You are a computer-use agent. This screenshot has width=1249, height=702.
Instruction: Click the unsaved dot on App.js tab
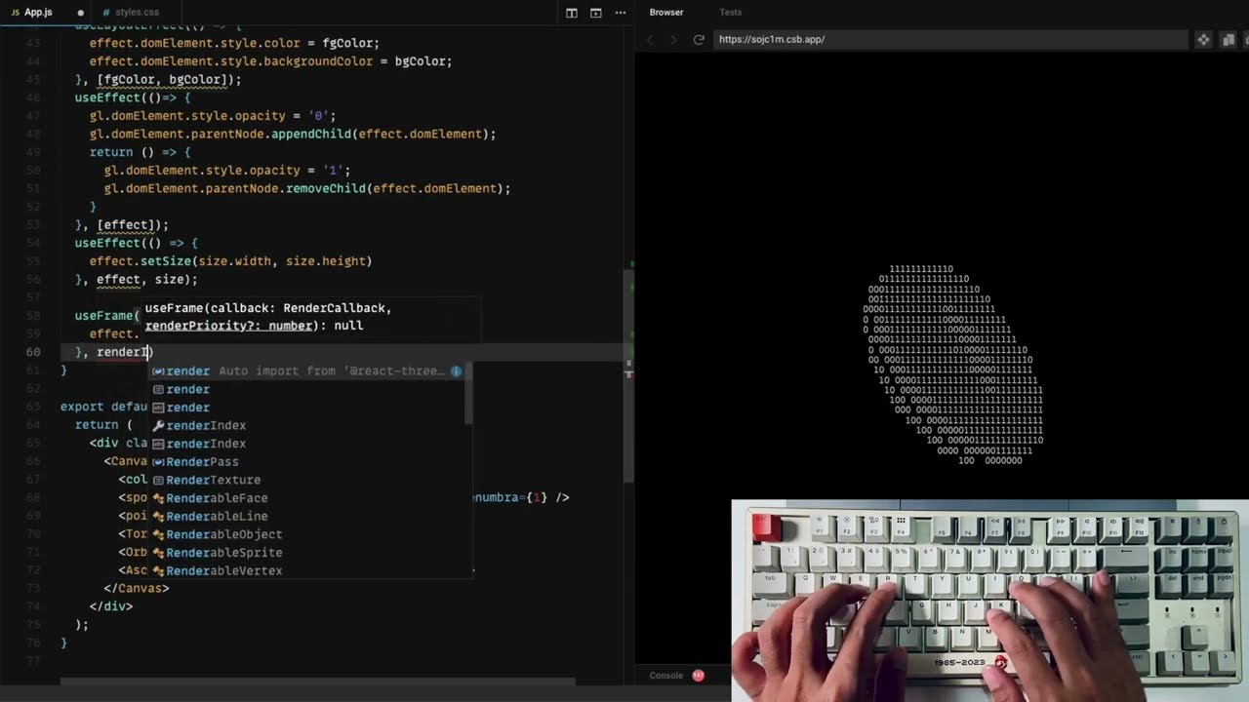80,13
